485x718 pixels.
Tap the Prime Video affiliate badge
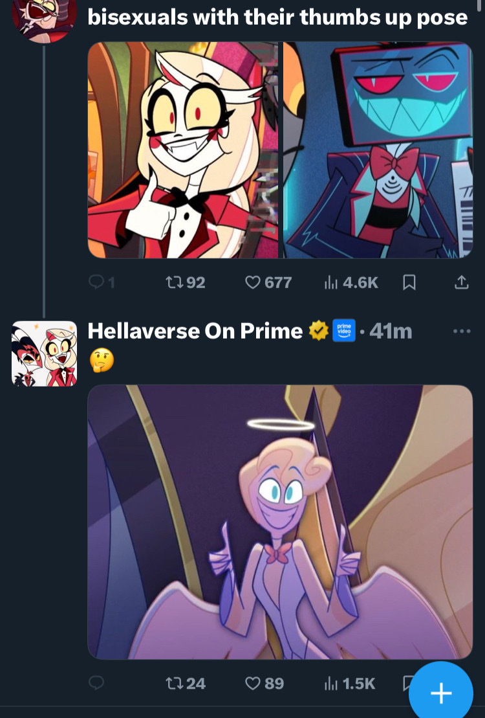(341, 331)
